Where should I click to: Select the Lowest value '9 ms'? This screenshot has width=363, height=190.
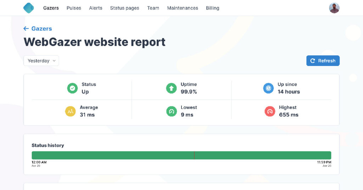pyautogui.click(x=187, y=115)
